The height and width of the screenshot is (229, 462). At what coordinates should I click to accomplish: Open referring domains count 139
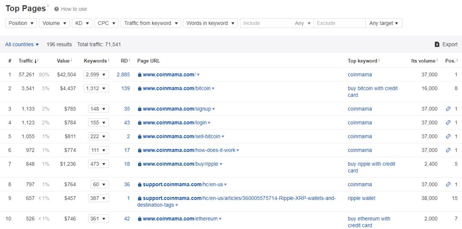(125, 88)
